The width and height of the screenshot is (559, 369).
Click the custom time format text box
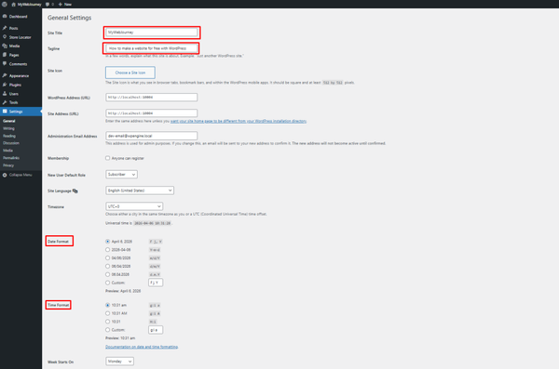coord(156,330)
